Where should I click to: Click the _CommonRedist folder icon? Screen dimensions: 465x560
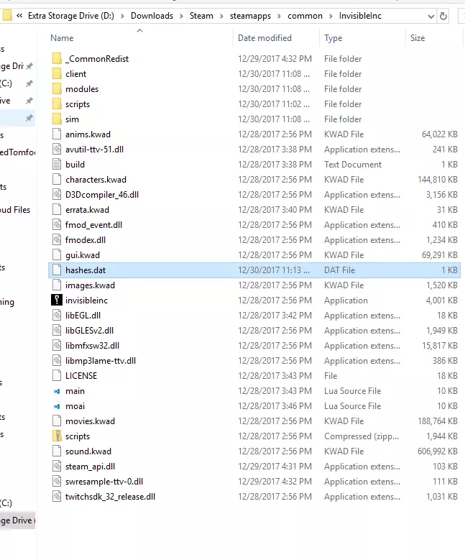[57, 58]
